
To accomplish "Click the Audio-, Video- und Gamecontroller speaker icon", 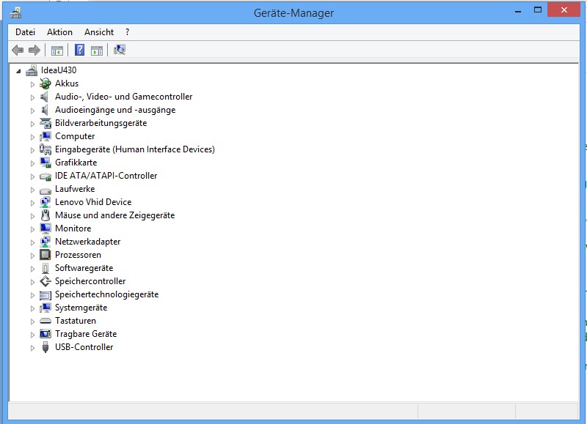I will (45, 97).
